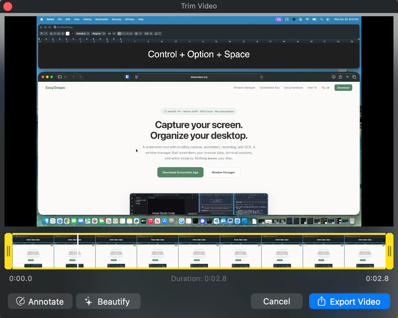Image resolution: width=398 pixels, height=318 pixels.
Task: Open the list bullets dropdown
Action: pos(138,33)
